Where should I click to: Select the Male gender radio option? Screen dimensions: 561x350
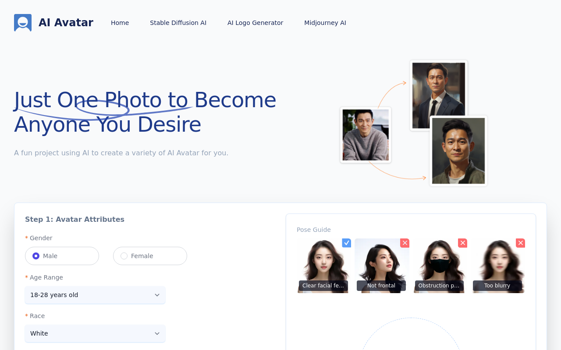pos(62,256)
